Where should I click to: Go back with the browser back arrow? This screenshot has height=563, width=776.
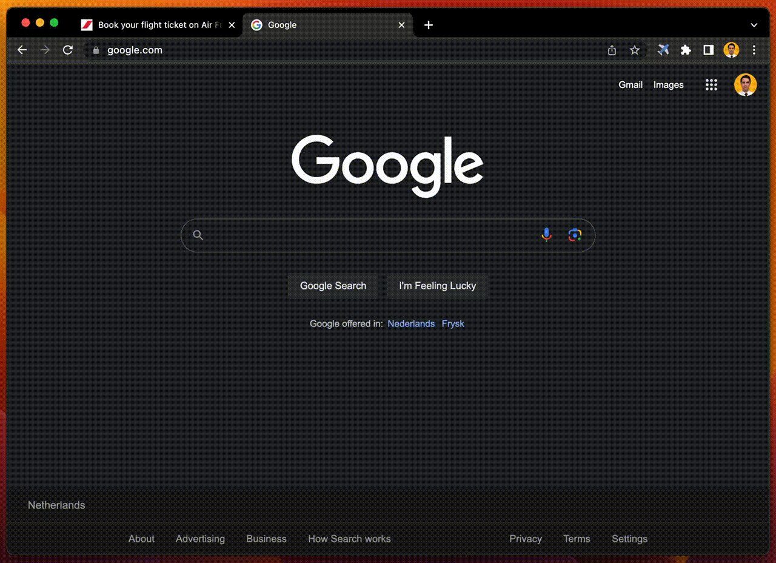click(x=22, y=50)
